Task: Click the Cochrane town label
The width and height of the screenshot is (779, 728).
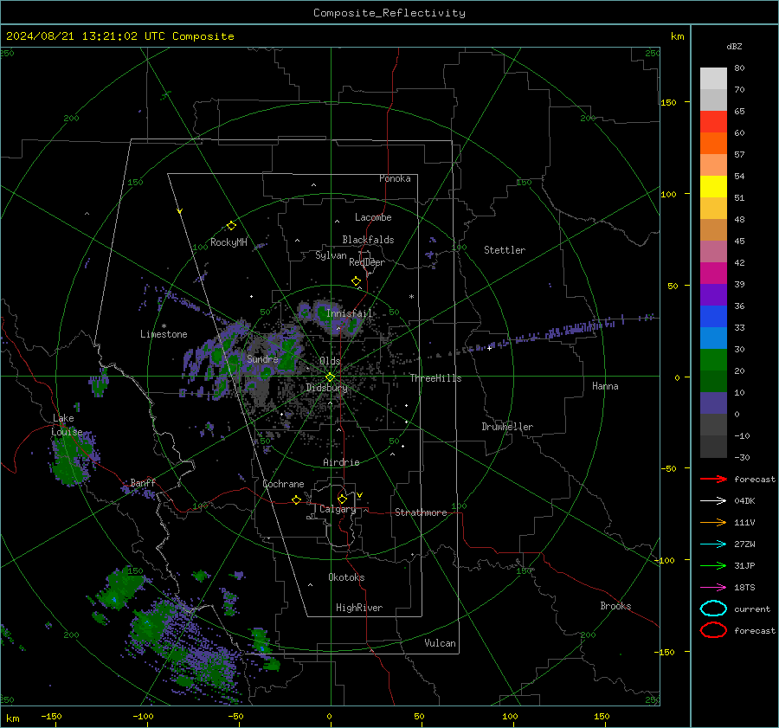Action: pyautogui.click(x=283, y=484)
